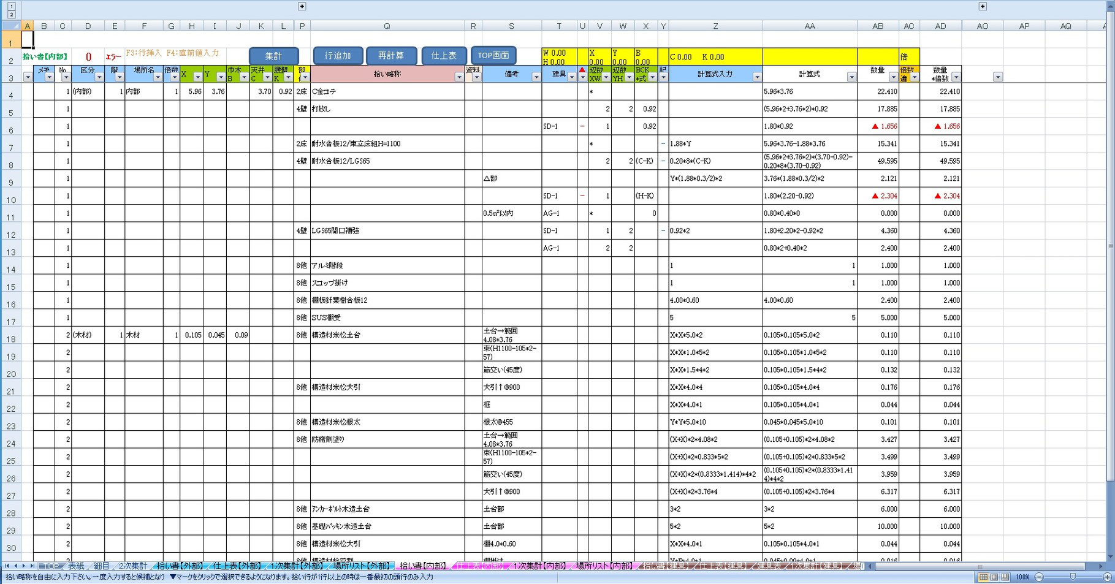
Task: Open filter dropdown for 備考 column
Action: [x=536, y=77]
